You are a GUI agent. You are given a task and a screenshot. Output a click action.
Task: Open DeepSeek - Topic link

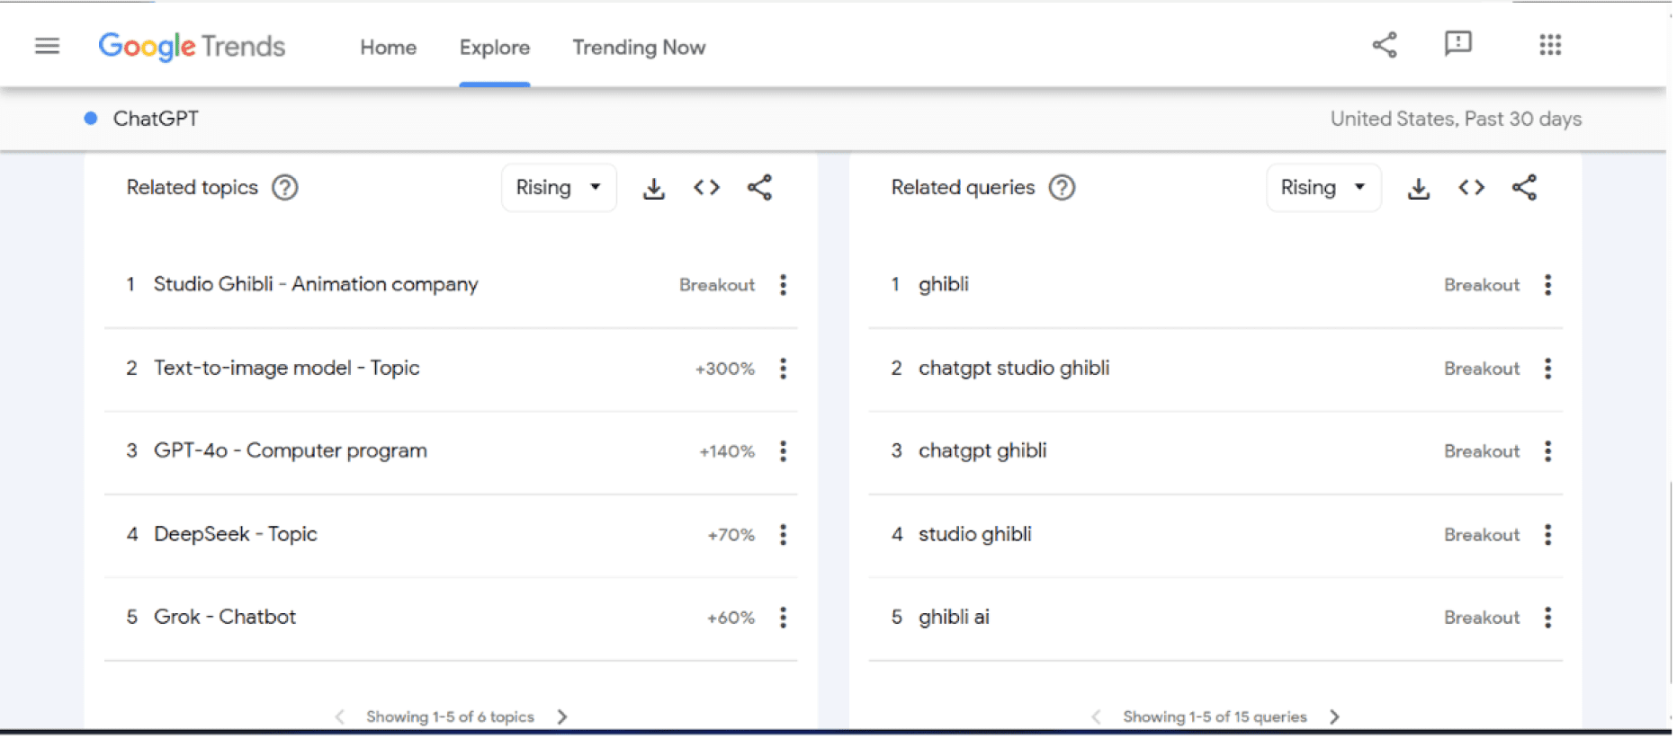point(237,535)
